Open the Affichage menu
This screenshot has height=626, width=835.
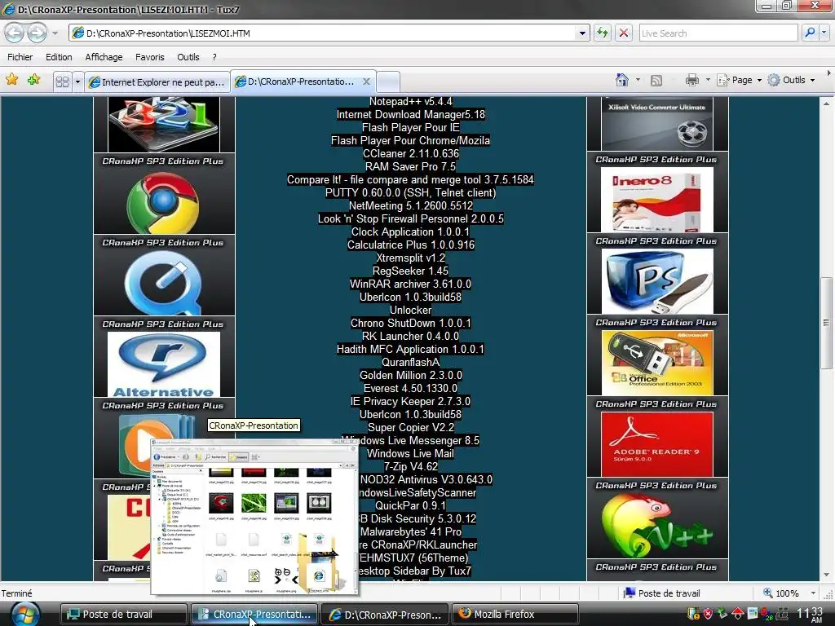tap(104, 57)
